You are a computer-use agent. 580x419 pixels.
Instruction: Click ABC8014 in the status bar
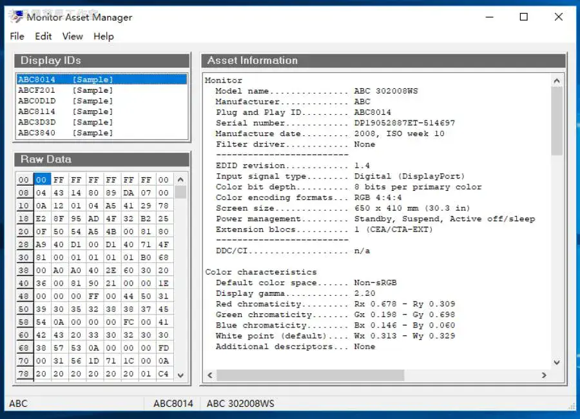pos(173,404)
